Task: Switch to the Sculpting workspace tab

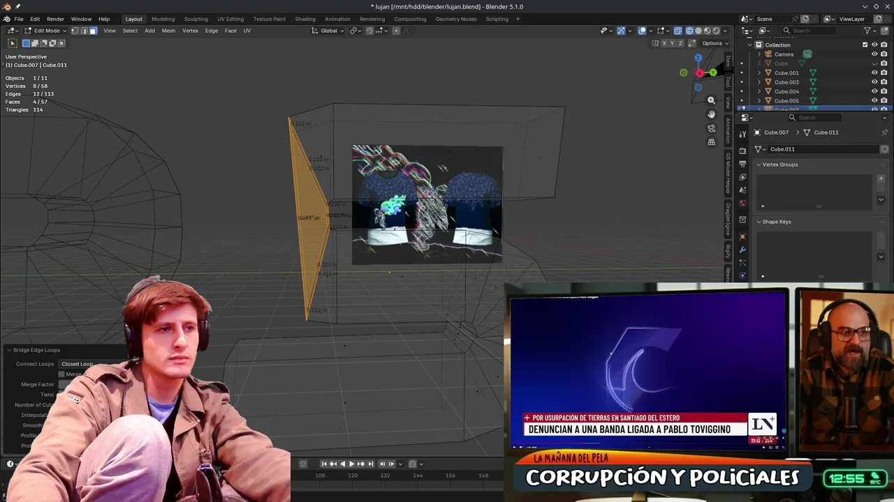Action: pyautogui.click(x=196, y=19)
